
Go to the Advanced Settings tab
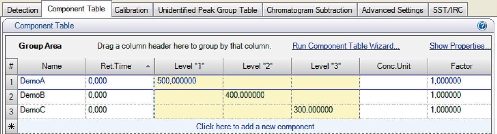(x=392, y=10)
